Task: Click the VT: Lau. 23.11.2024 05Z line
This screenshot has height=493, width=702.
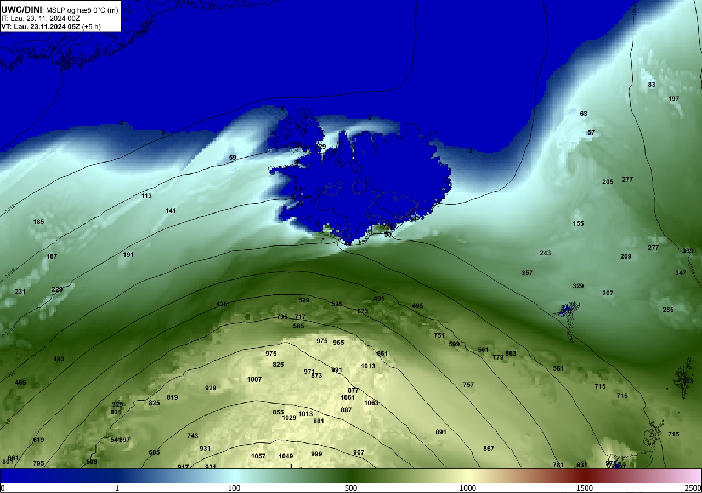Action: click(51, 26)
